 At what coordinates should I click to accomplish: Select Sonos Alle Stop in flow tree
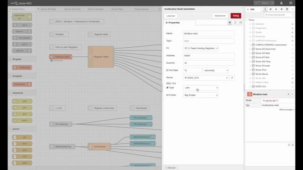click(x=263, y=61)
